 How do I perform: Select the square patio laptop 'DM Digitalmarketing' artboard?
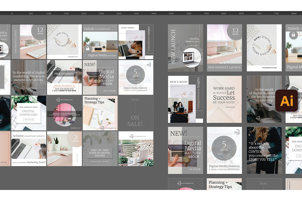pos(136,149)
